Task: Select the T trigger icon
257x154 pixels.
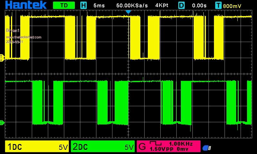Action: 218,5
